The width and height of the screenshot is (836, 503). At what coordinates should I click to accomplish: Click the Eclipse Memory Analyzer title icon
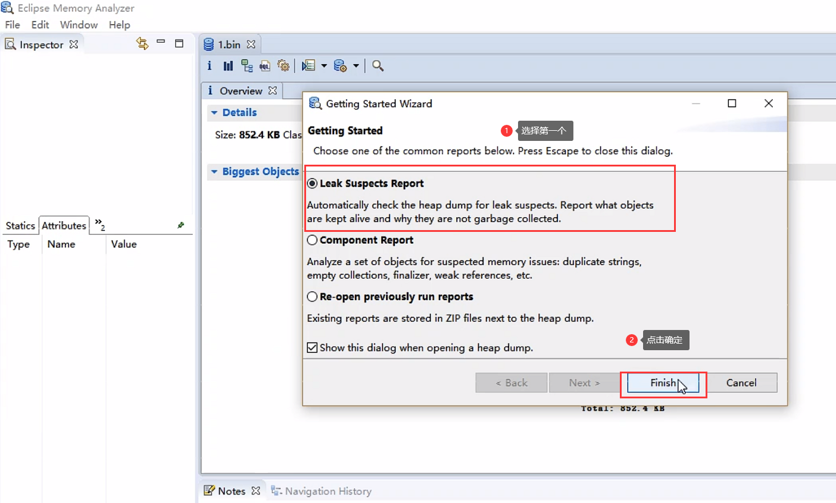pos(7,8)
